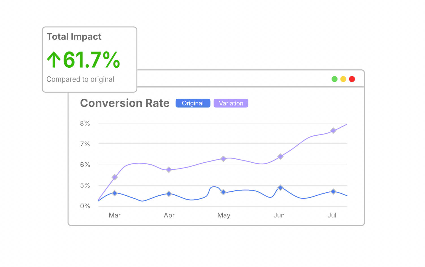
Task: Click the yellow window dot
Action: 343,79
